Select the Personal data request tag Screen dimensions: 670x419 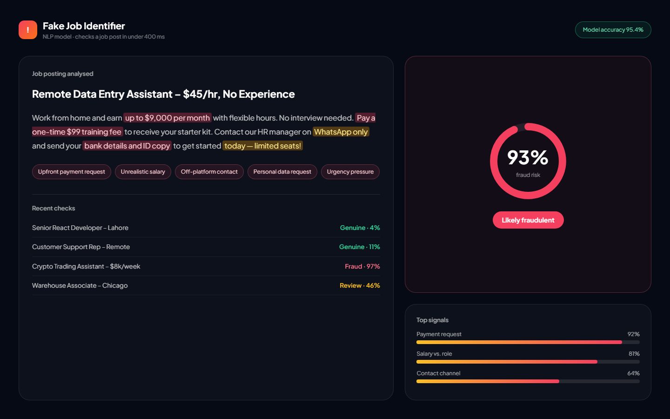pos(282,172)
